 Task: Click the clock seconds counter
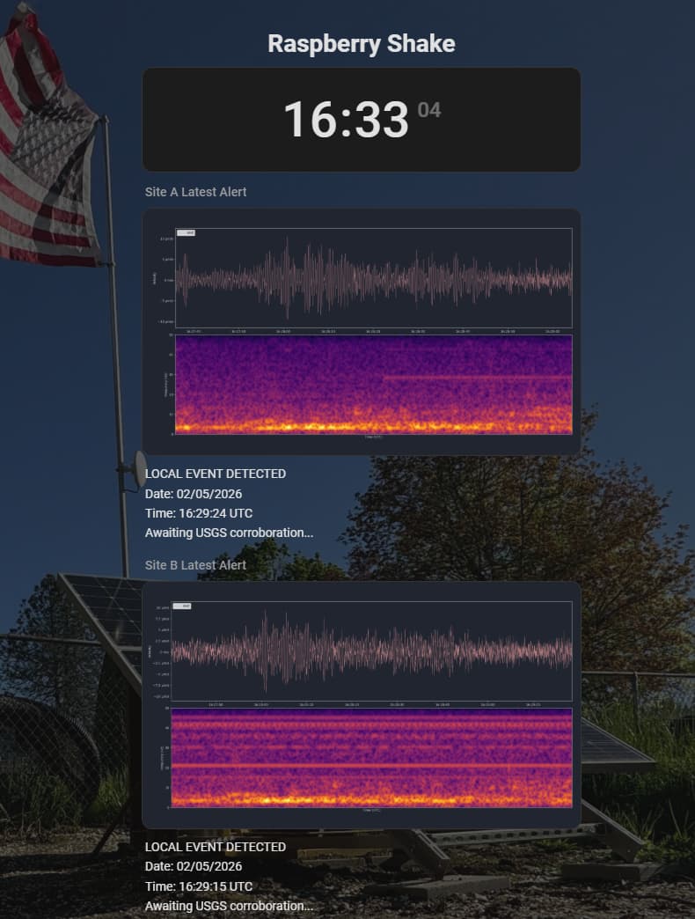click(x=429, y=110)
